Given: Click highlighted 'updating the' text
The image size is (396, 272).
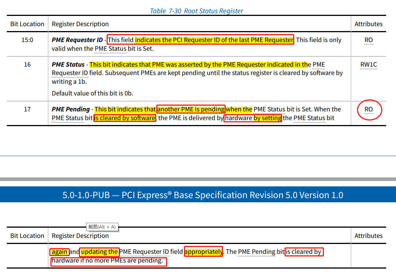Looking at the screenshot, I should click(x=99, y=252).
